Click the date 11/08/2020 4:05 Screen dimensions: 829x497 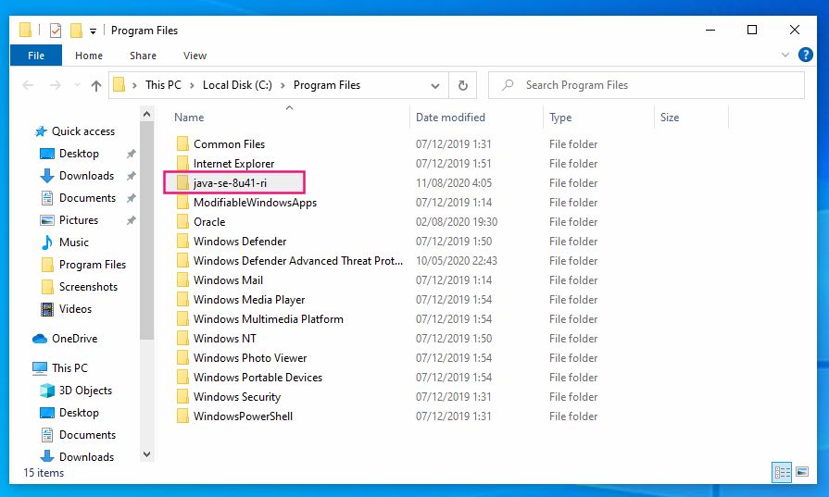tap(454, 183)
